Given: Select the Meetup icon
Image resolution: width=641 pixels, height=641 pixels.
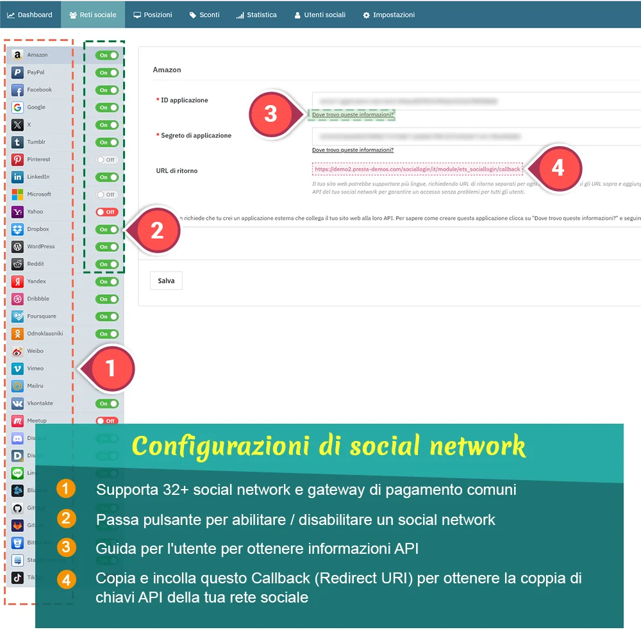Looking at the screenshot, I should tap(17, 420).
